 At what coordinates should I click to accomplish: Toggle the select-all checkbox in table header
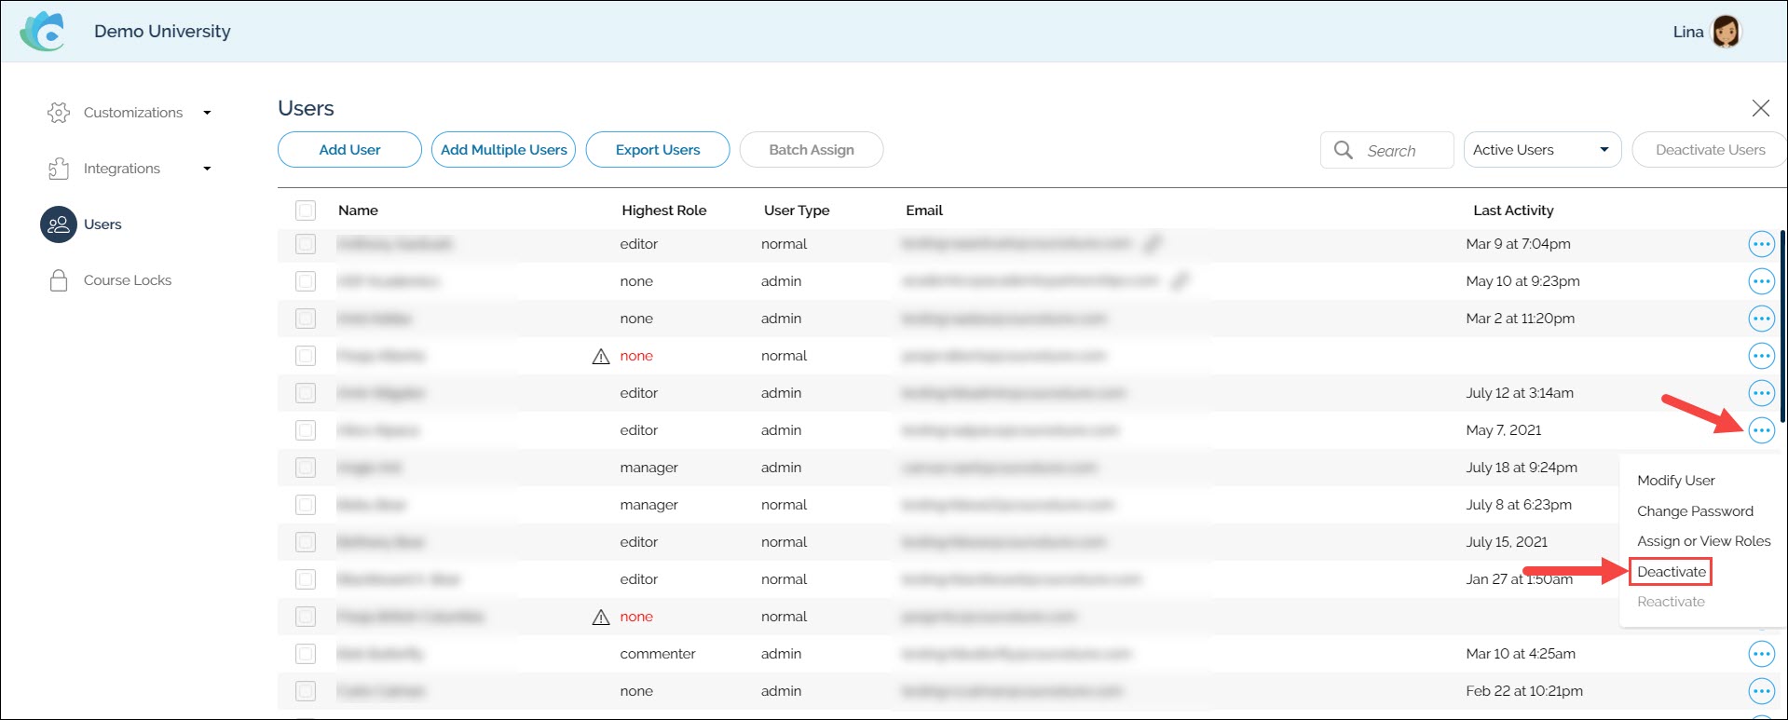click(306, 211)
